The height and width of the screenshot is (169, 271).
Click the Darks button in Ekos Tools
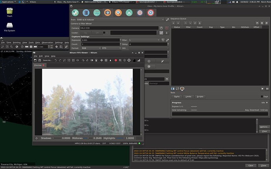coord(177,97)
